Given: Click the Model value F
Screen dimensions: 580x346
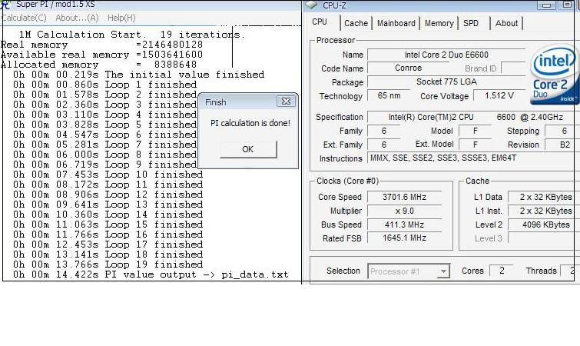Looking at the screenshot, I should pos(476,131).
